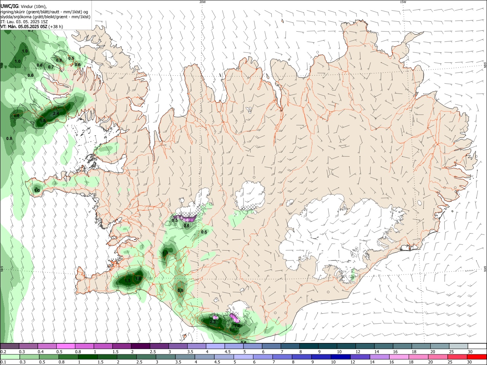487x365 pixels.
Task: Click the dark teal legend swatch from 8 to 9
Action: pyautogui.click(x=309, y=346)
